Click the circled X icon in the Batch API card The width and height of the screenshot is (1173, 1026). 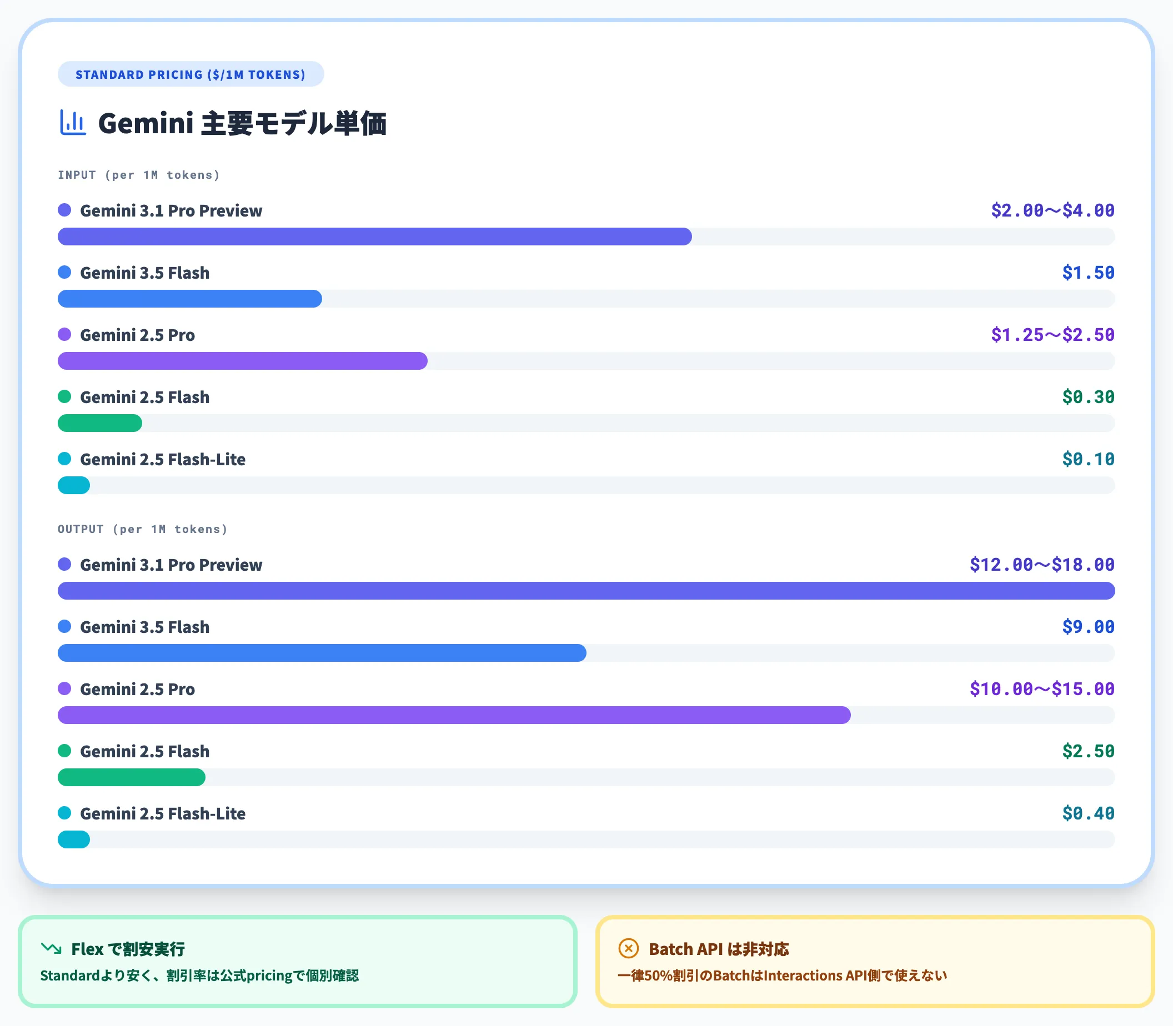(628, 949)
